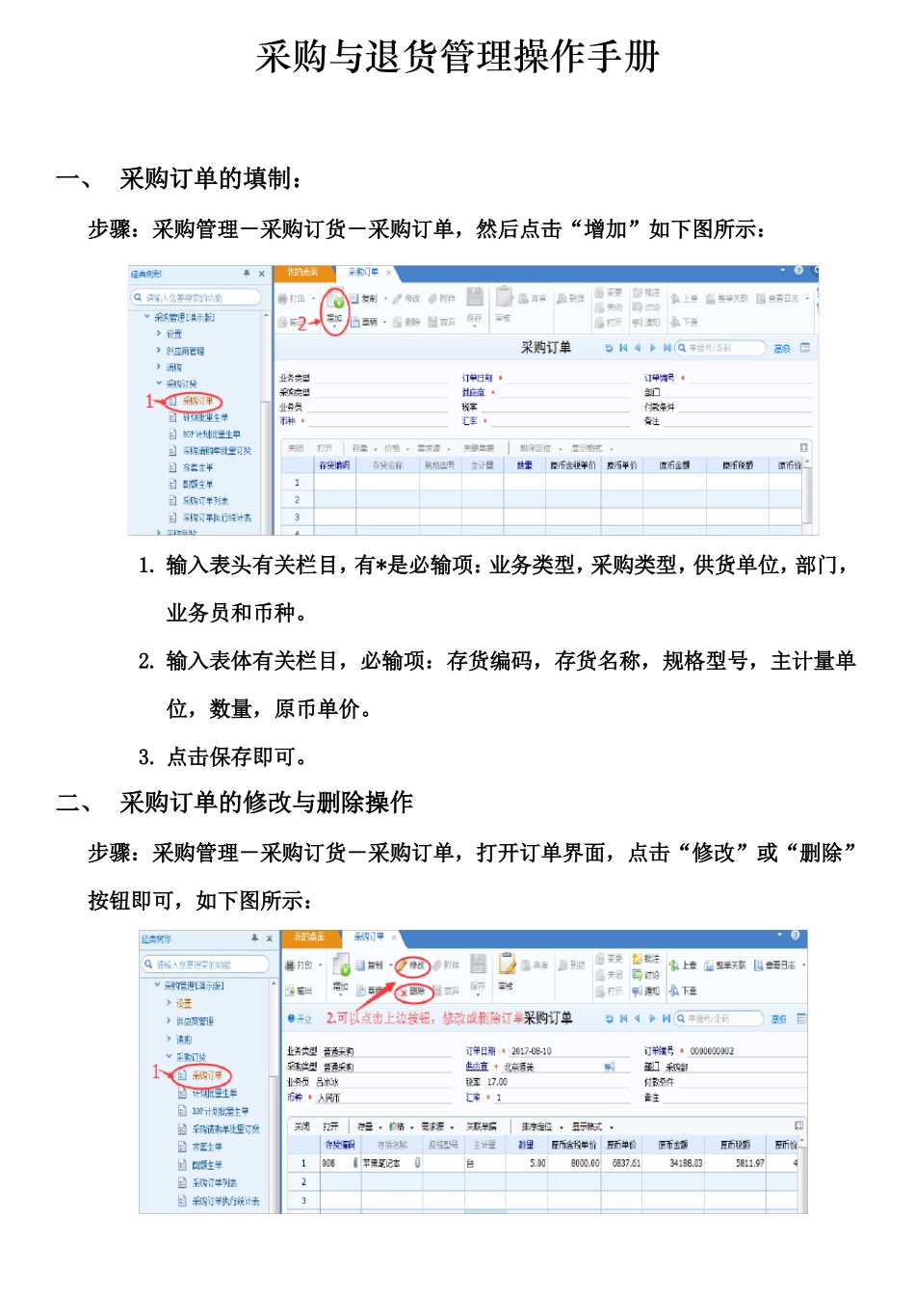The width and height of the screenshot is (915, 1295).
Task: Click the 复制 copy icon in first figure
Action: pos(354,299)
